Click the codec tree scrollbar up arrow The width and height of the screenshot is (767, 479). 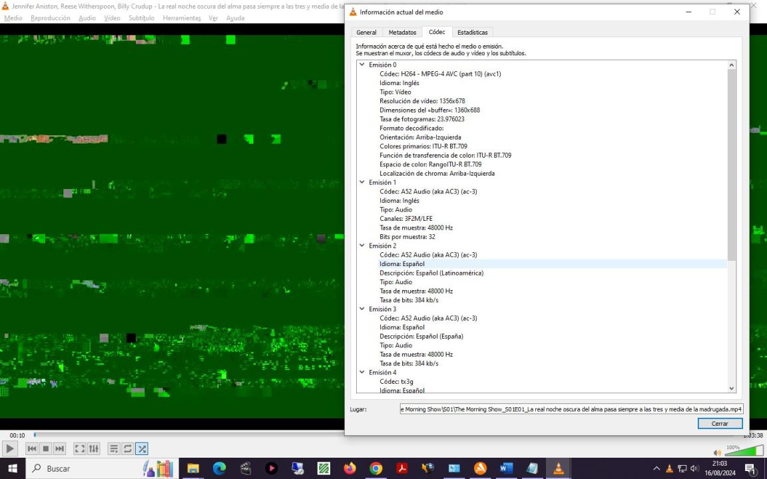coord(731,65)
